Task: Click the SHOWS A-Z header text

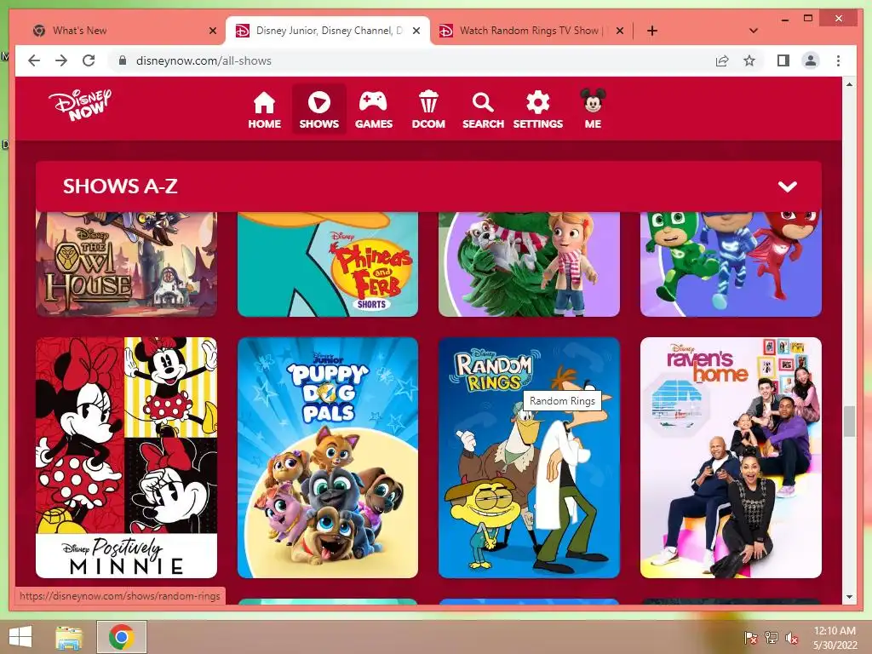Action: pyautogui.click(x=120, y=186)
